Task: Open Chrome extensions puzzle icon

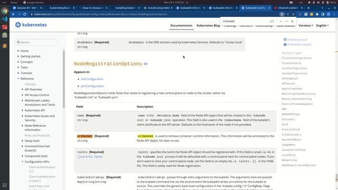Action: (317, 14)
